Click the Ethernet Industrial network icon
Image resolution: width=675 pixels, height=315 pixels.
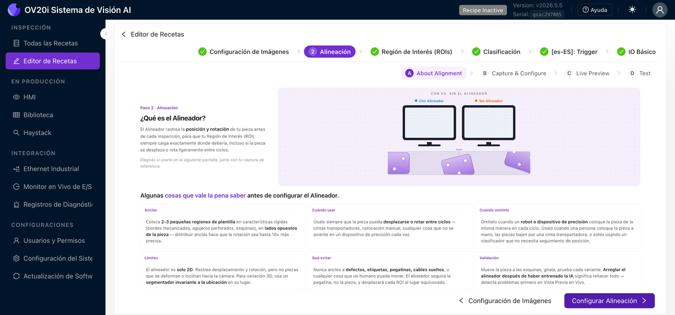point(16,169)
